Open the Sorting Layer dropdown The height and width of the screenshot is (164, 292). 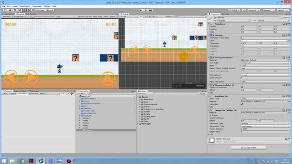point(265,75)
